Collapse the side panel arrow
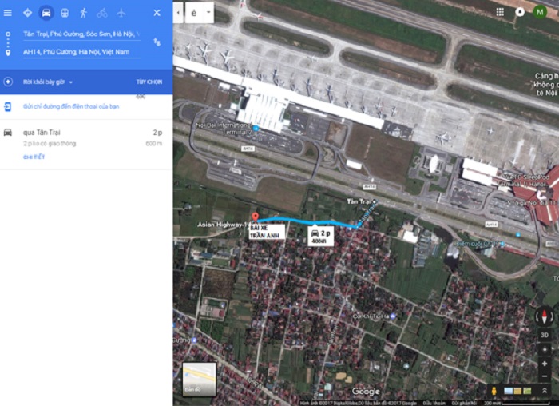 click(178, 13)
